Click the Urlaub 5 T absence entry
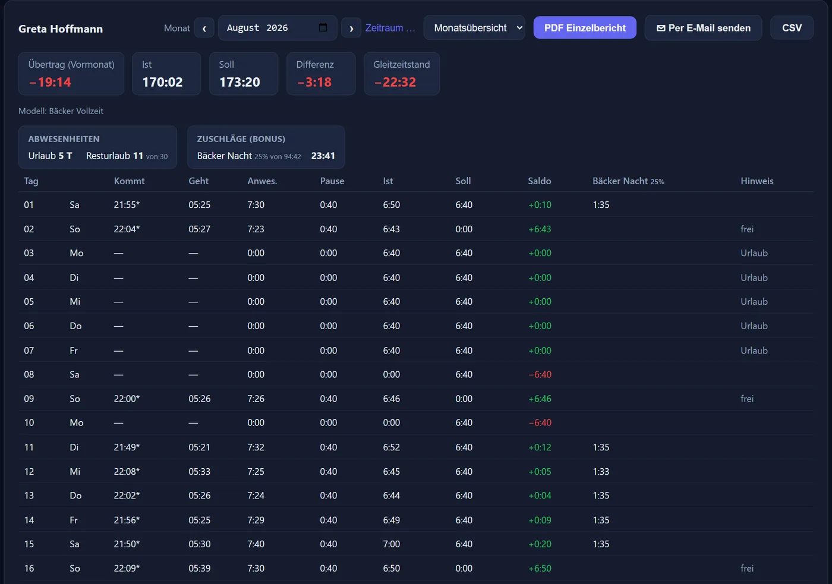Viewport: 832px width, 584px height. pos(51,156)
